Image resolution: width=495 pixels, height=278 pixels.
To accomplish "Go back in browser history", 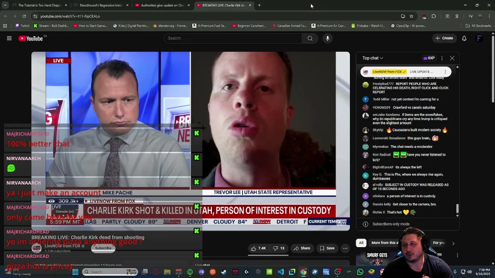I will tap(5, 16).
